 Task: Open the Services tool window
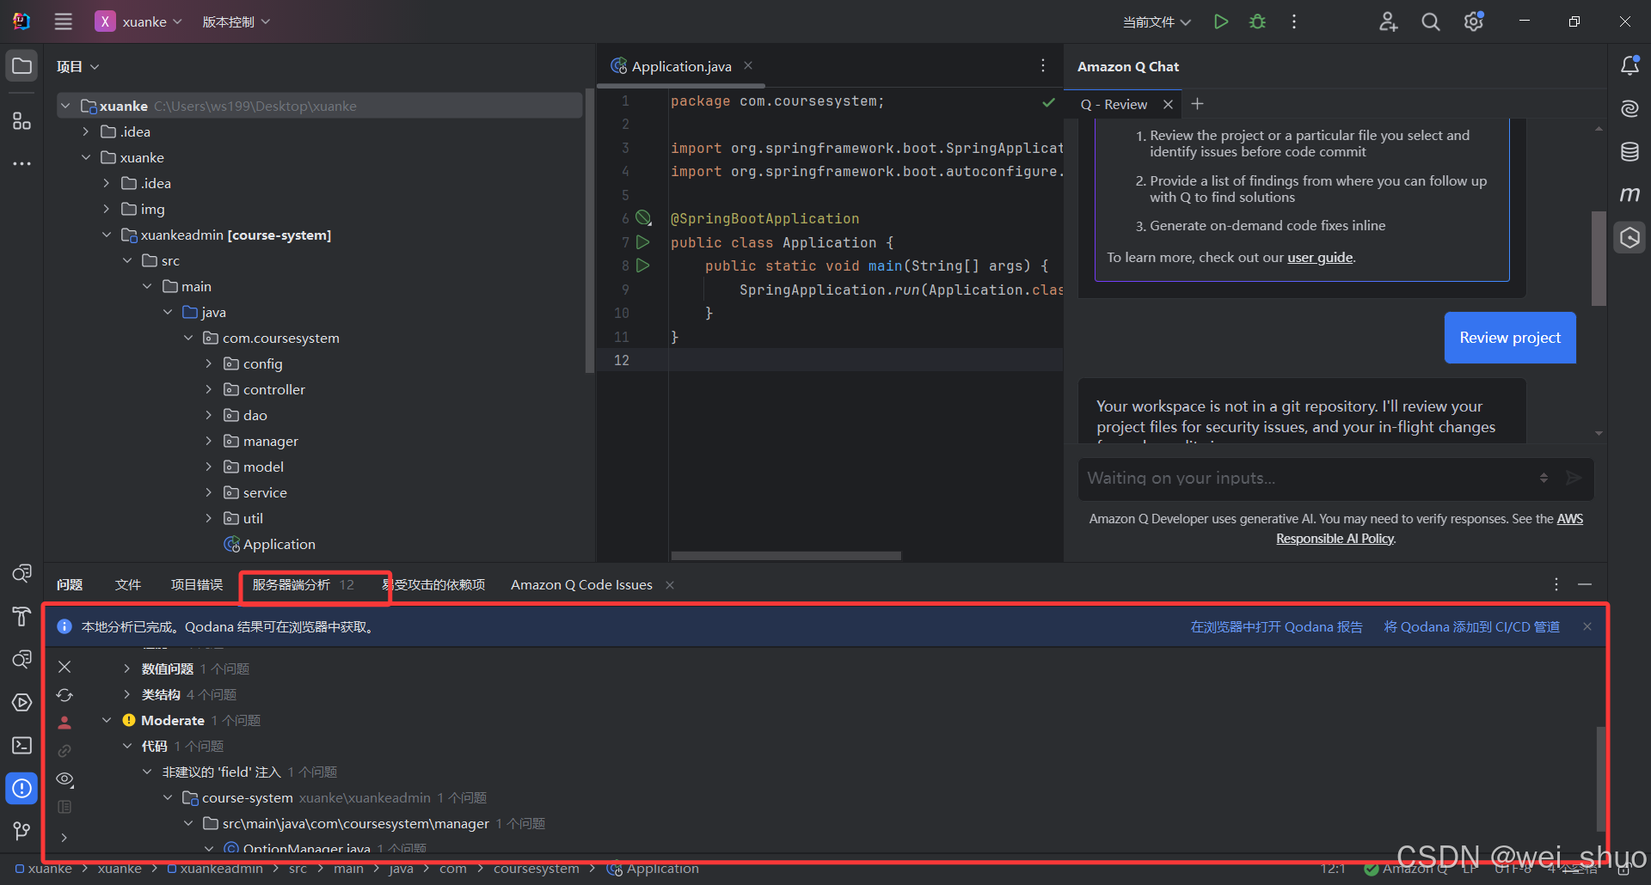pos(21,702)
